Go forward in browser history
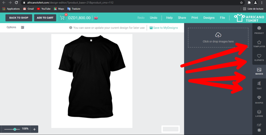266x135 pixels. (x=10, y=3)
